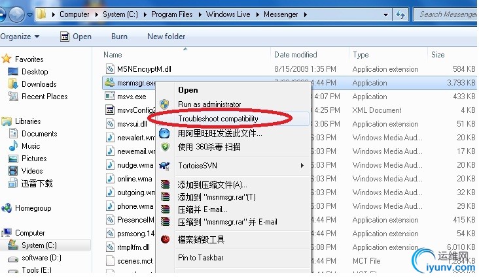Choose 添加到 "msnmsgr.rar"(T)

coord(217,197)
